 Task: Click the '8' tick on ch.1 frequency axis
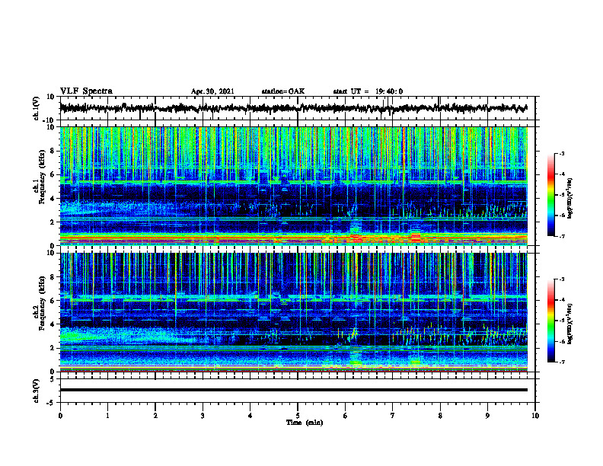click(x=53, y=151)
